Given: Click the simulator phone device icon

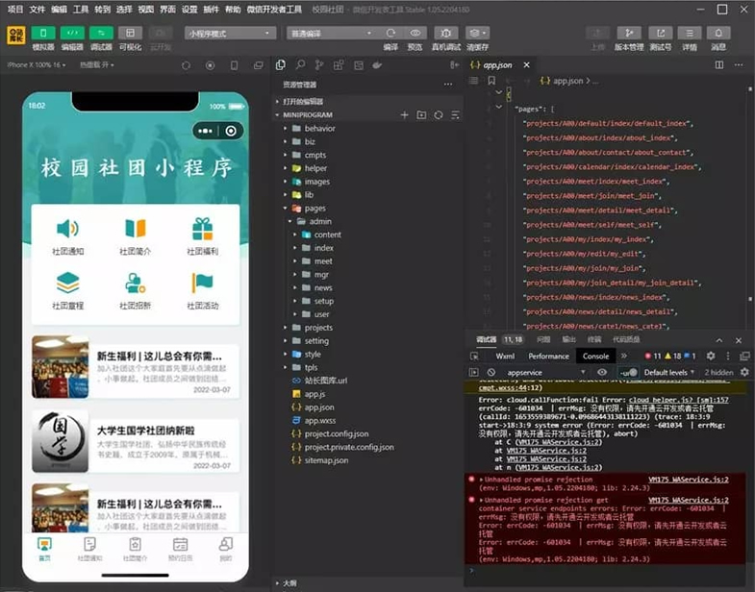Looking at the screenshot, I should coord(234,65).
